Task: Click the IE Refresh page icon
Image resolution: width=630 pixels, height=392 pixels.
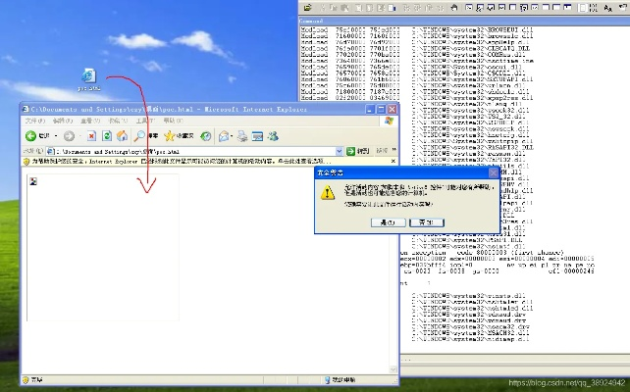Action: (106, 135)
